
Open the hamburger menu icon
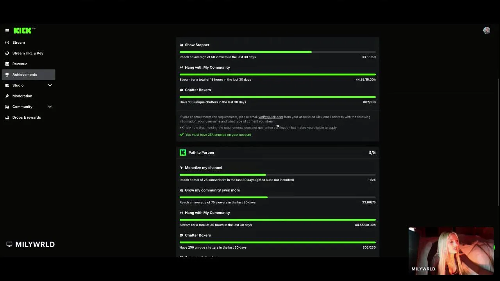(x=7, y=30)
